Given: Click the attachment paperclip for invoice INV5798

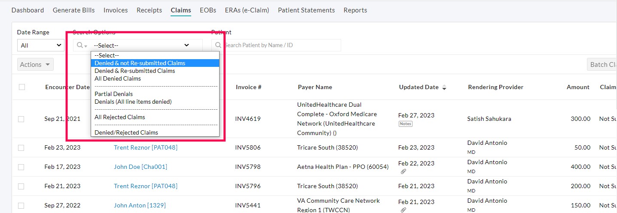Looking at the screenshot, I should pyautogui.click(x=403, y=171).
